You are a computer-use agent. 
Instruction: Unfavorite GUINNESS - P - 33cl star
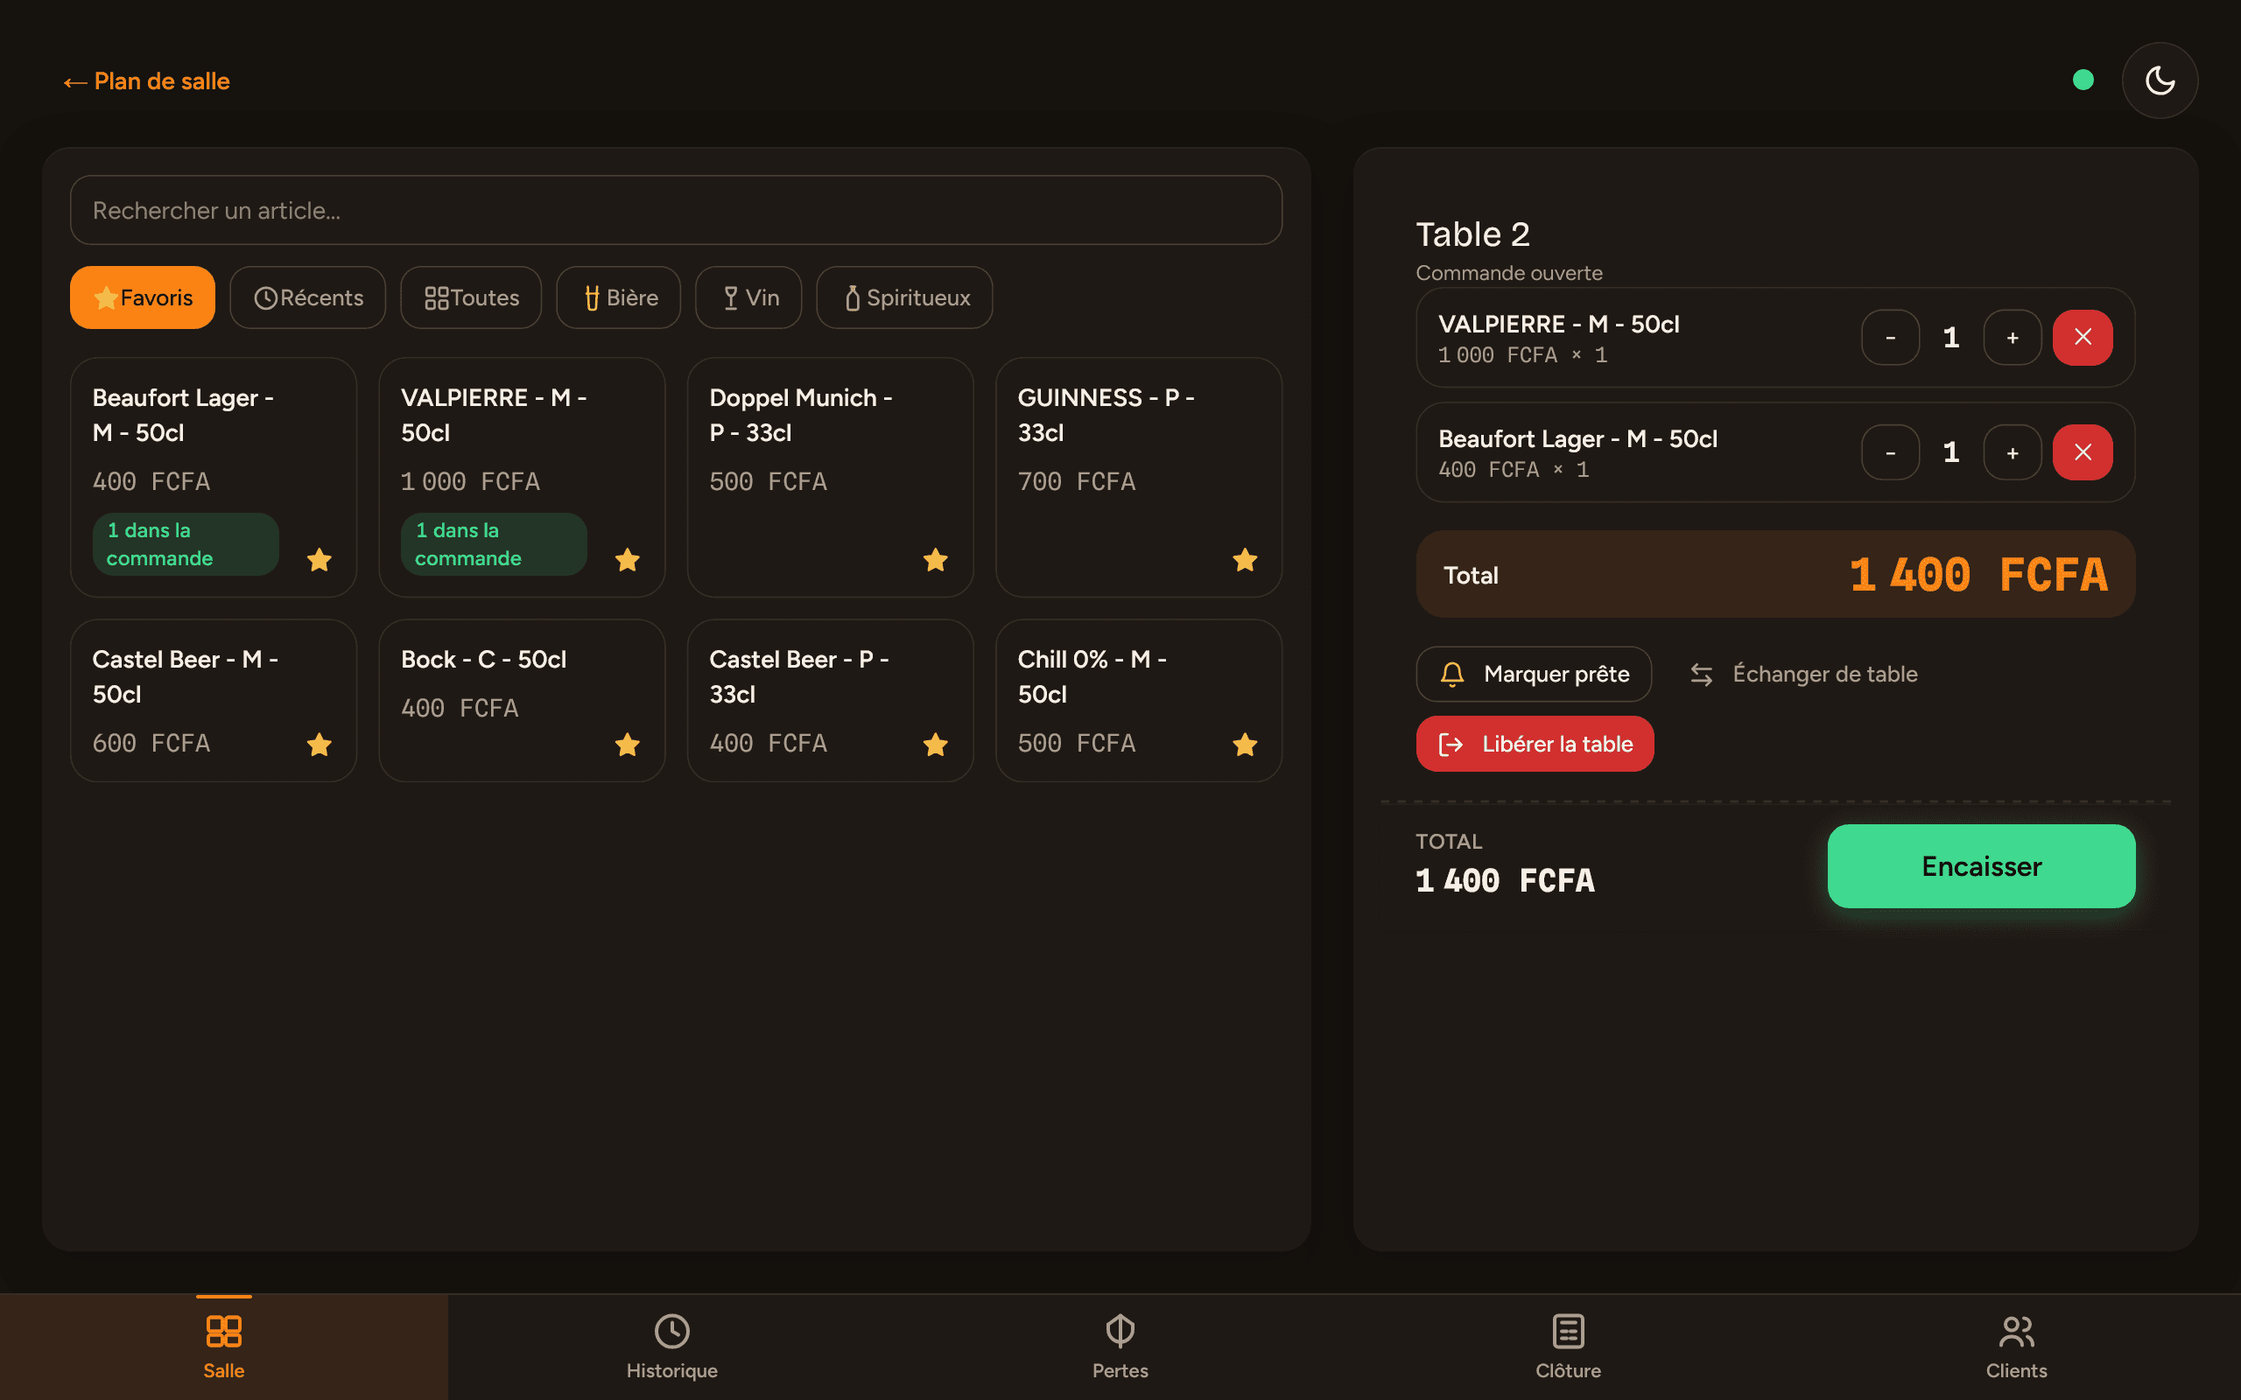point(1245,559)
